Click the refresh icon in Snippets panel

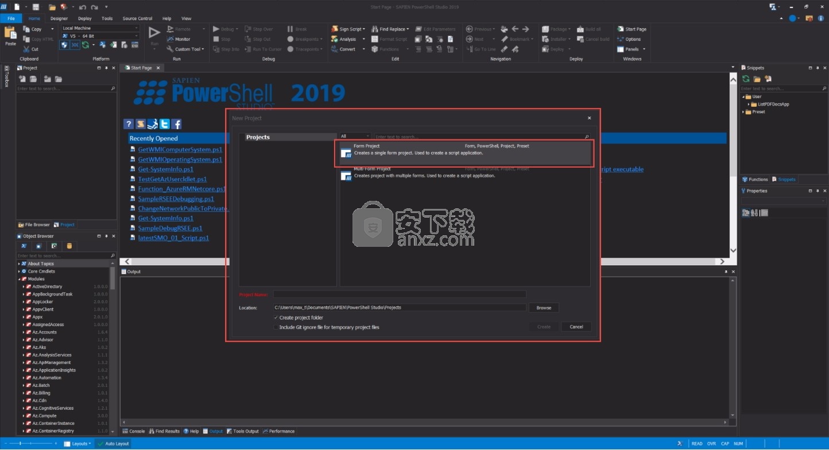tap(746, 79)
